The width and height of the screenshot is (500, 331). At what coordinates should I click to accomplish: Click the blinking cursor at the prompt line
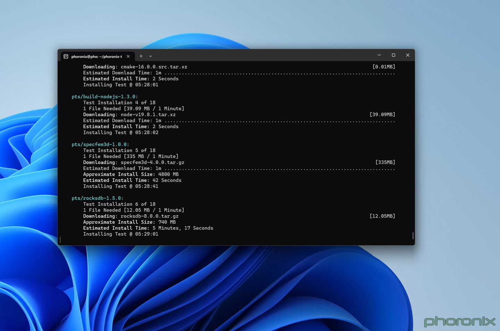coord(60,240)
